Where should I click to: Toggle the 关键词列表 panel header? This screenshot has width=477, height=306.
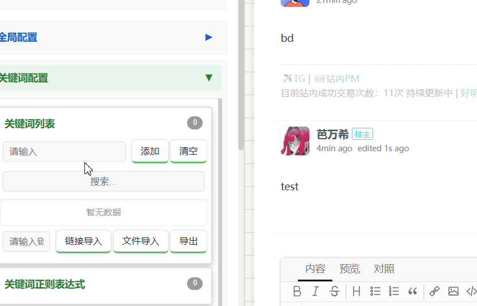(30, 124)
